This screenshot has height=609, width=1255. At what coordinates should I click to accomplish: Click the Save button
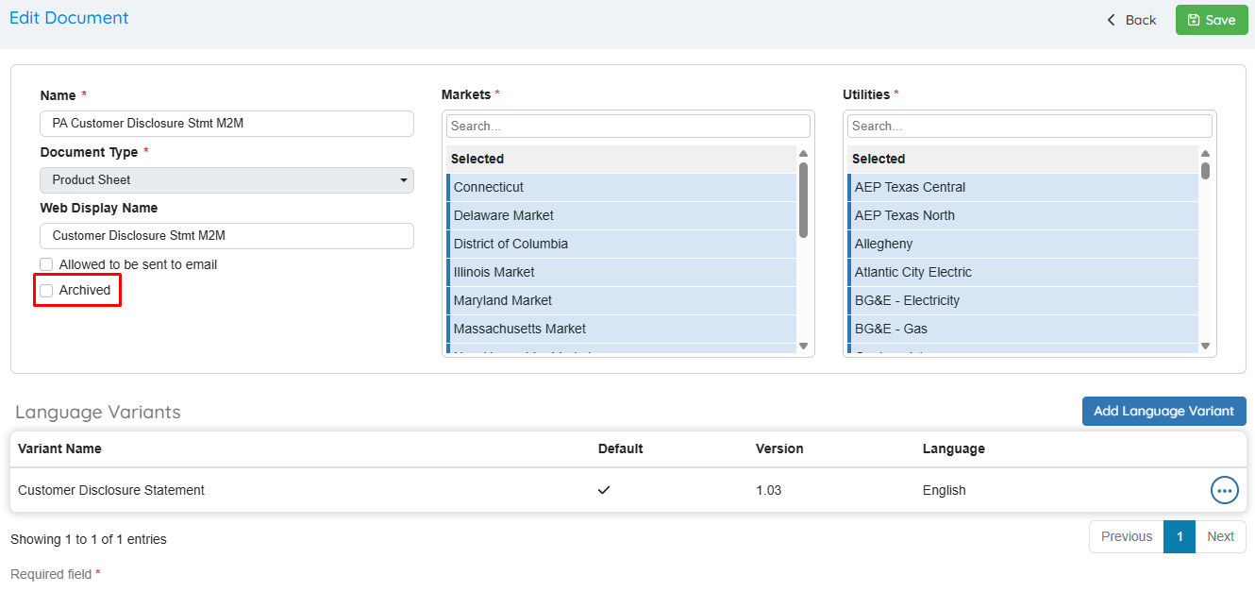point(1211,20)
